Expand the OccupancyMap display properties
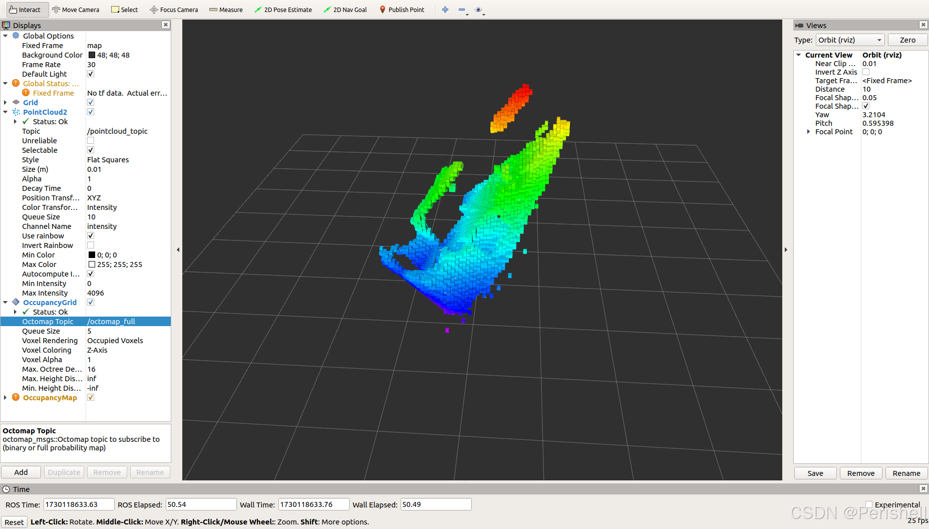 (x=6, y=397)
